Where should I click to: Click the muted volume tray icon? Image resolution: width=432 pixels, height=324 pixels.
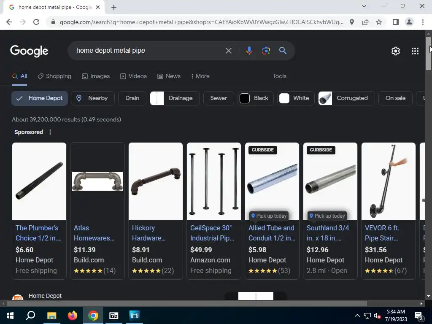(x=377, y=316)
